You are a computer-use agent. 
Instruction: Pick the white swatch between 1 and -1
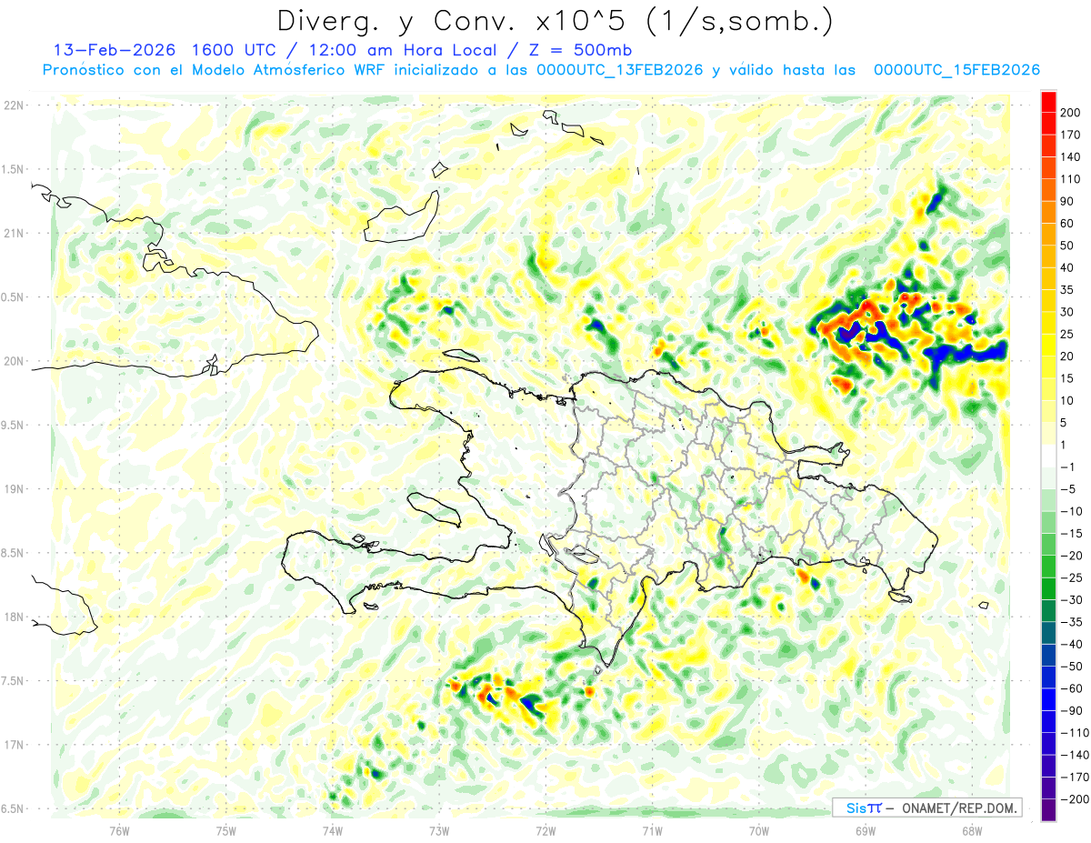tap(1048, 456)
